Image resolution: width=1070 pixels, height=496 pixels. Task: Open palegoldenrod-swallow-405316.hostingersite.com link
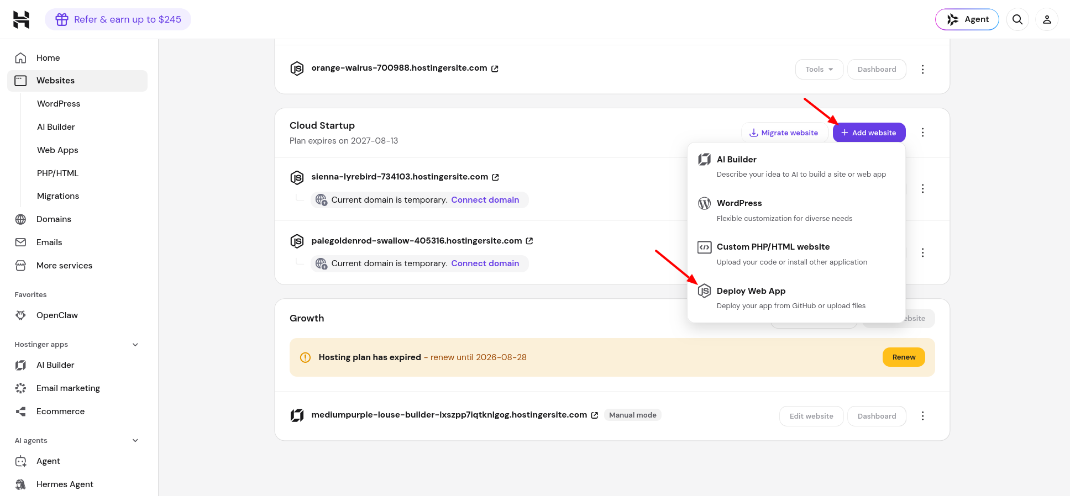pos(417,241)
